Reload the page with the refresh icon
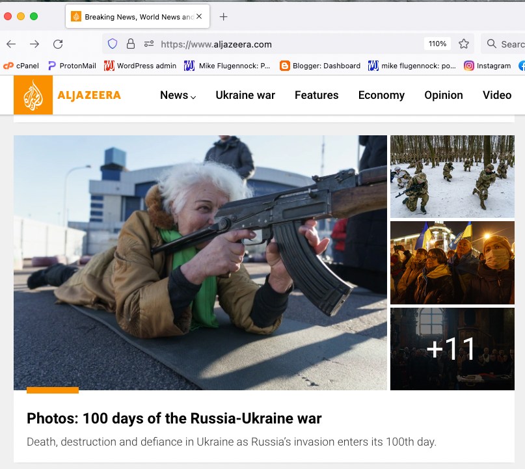 click(x=58, y=44)
